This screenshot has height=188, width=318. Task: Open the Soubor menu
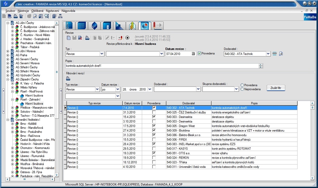click(10, 11)
